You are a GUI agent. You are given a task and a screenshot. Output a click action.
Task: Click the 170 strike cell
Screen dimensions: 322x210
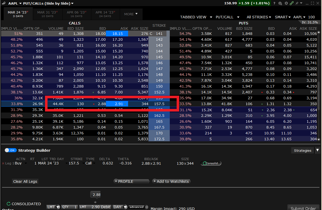[x=159, y=133]
